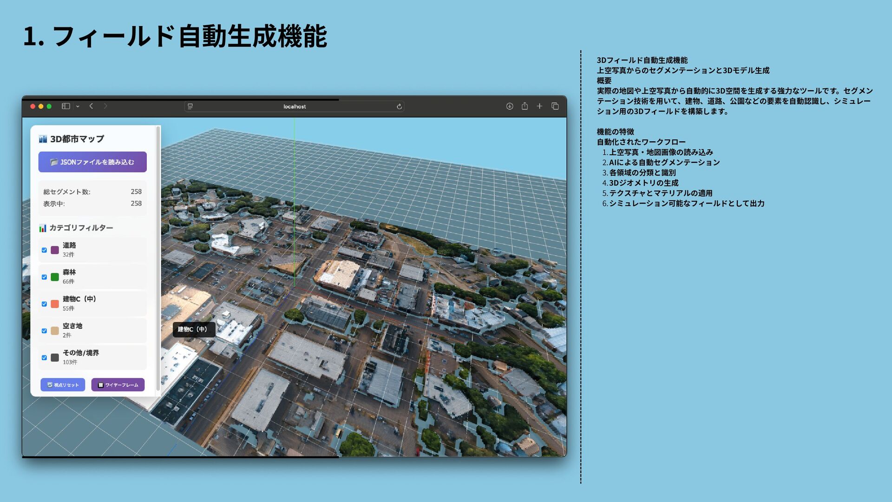
Task: Go back with browser back arrow
Action: [x=92, y=106]
